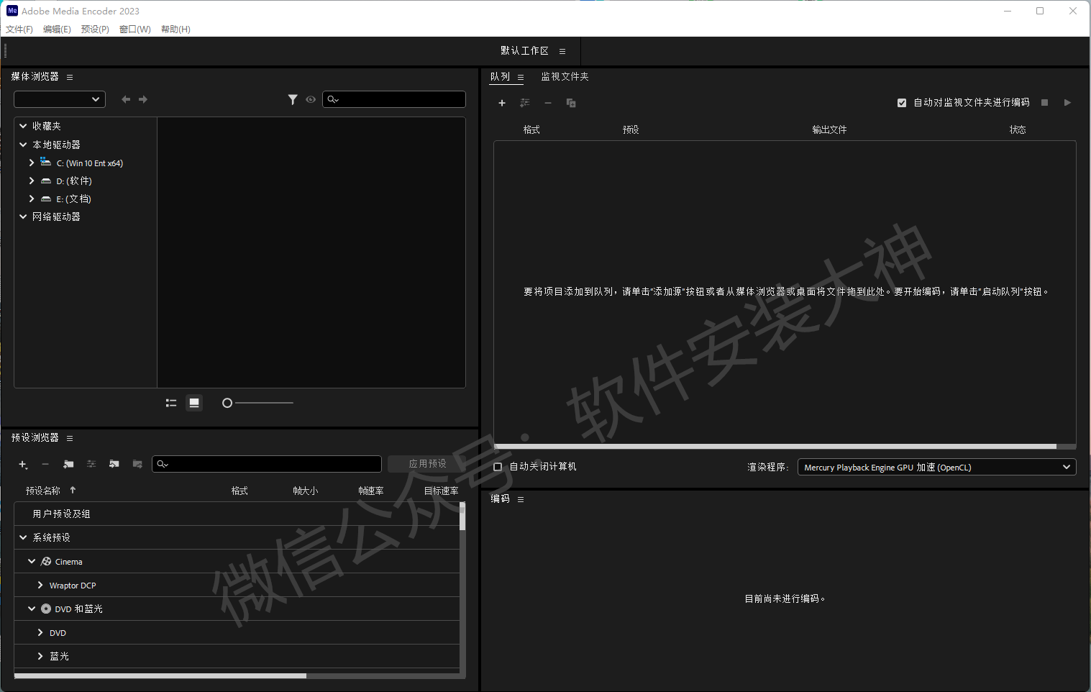Open the 预设浏览器 panel menu icon

[x=70, y=438]
